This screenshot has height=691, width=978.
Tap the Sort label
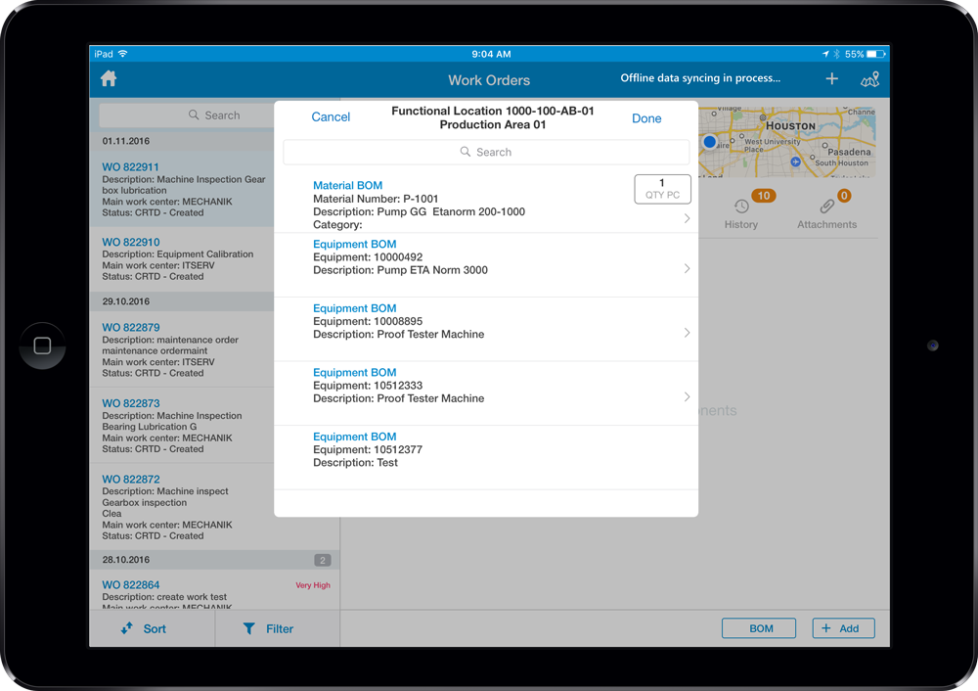pos(155,628)
